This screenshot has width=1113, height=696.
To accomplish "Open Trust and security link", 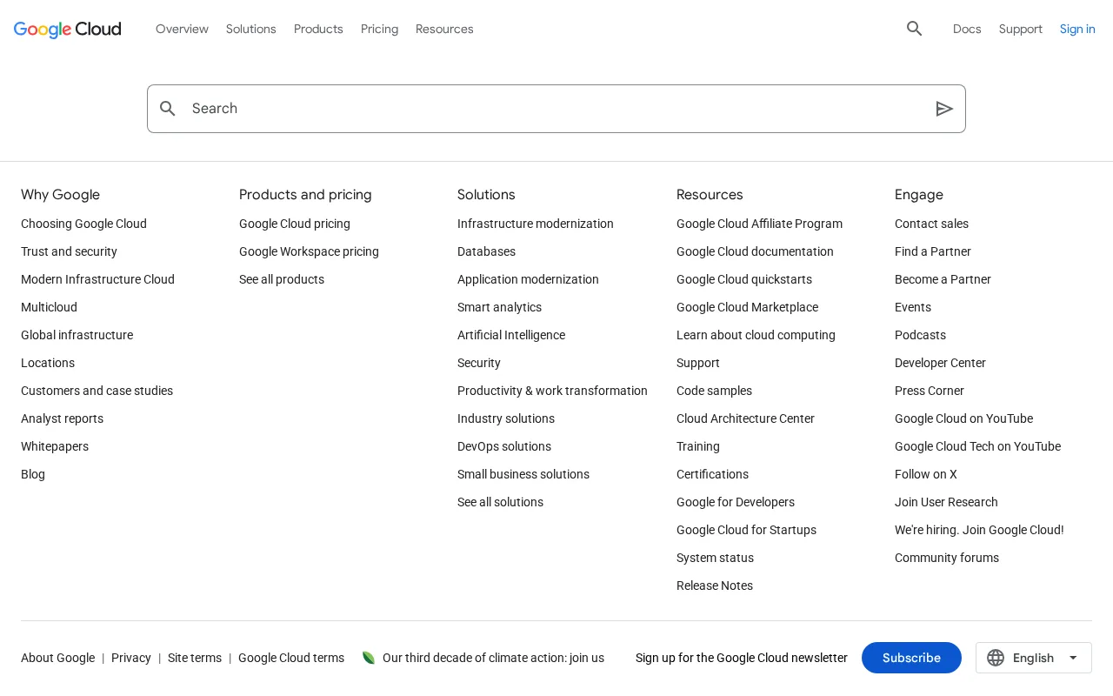I will tap(69, 251).
